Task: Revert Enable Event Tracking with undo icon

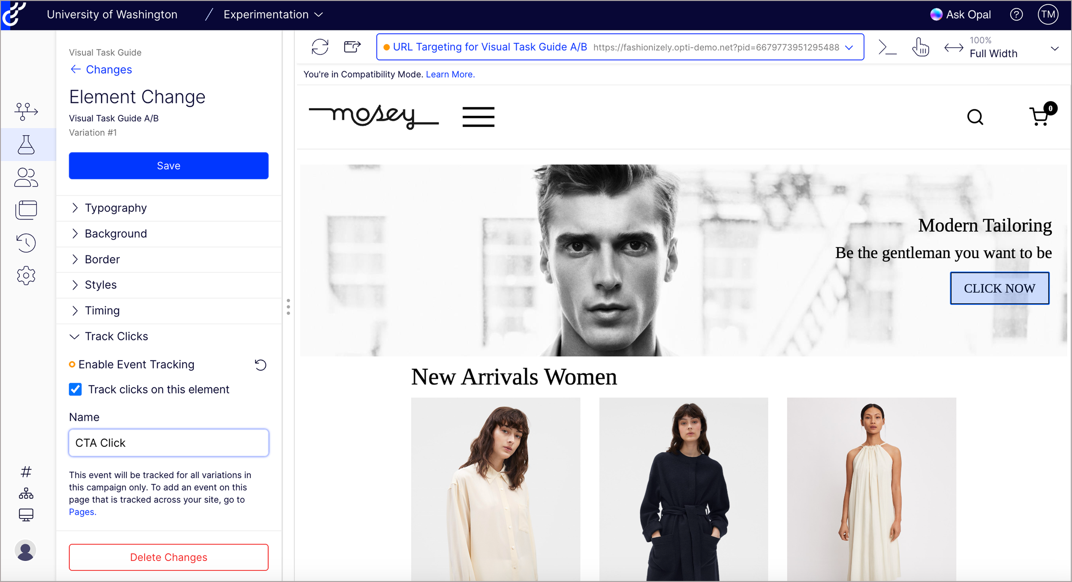Action: coord(260,365)
